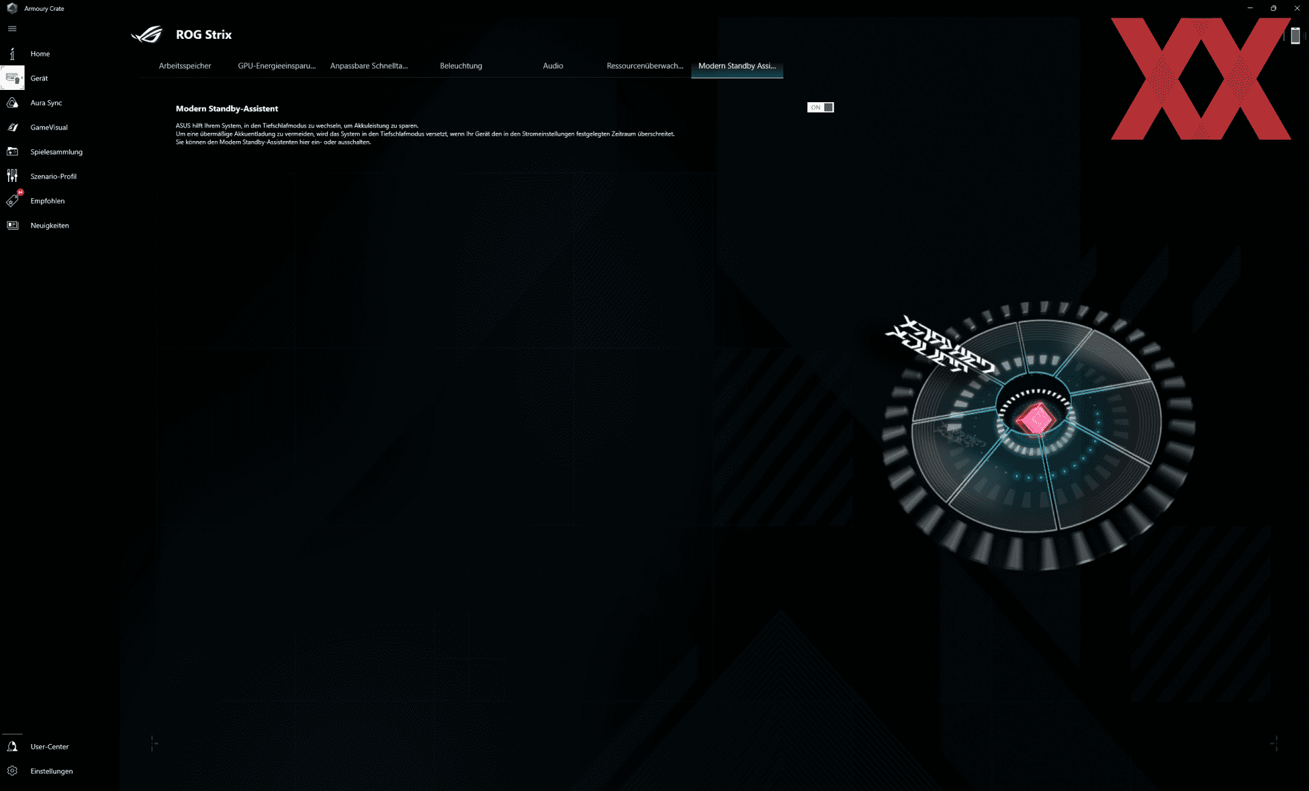Open the hamburger menu in the sidebar
The image size is (1309, 791).
(x=12, y=29)
